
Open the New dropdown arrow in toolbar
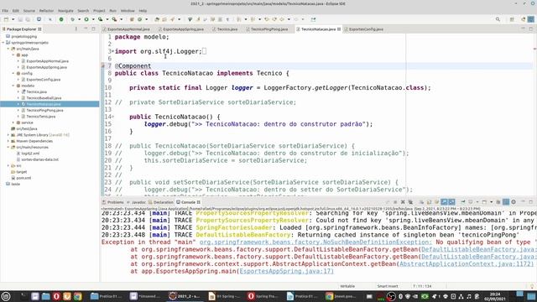tap(13, 19)
